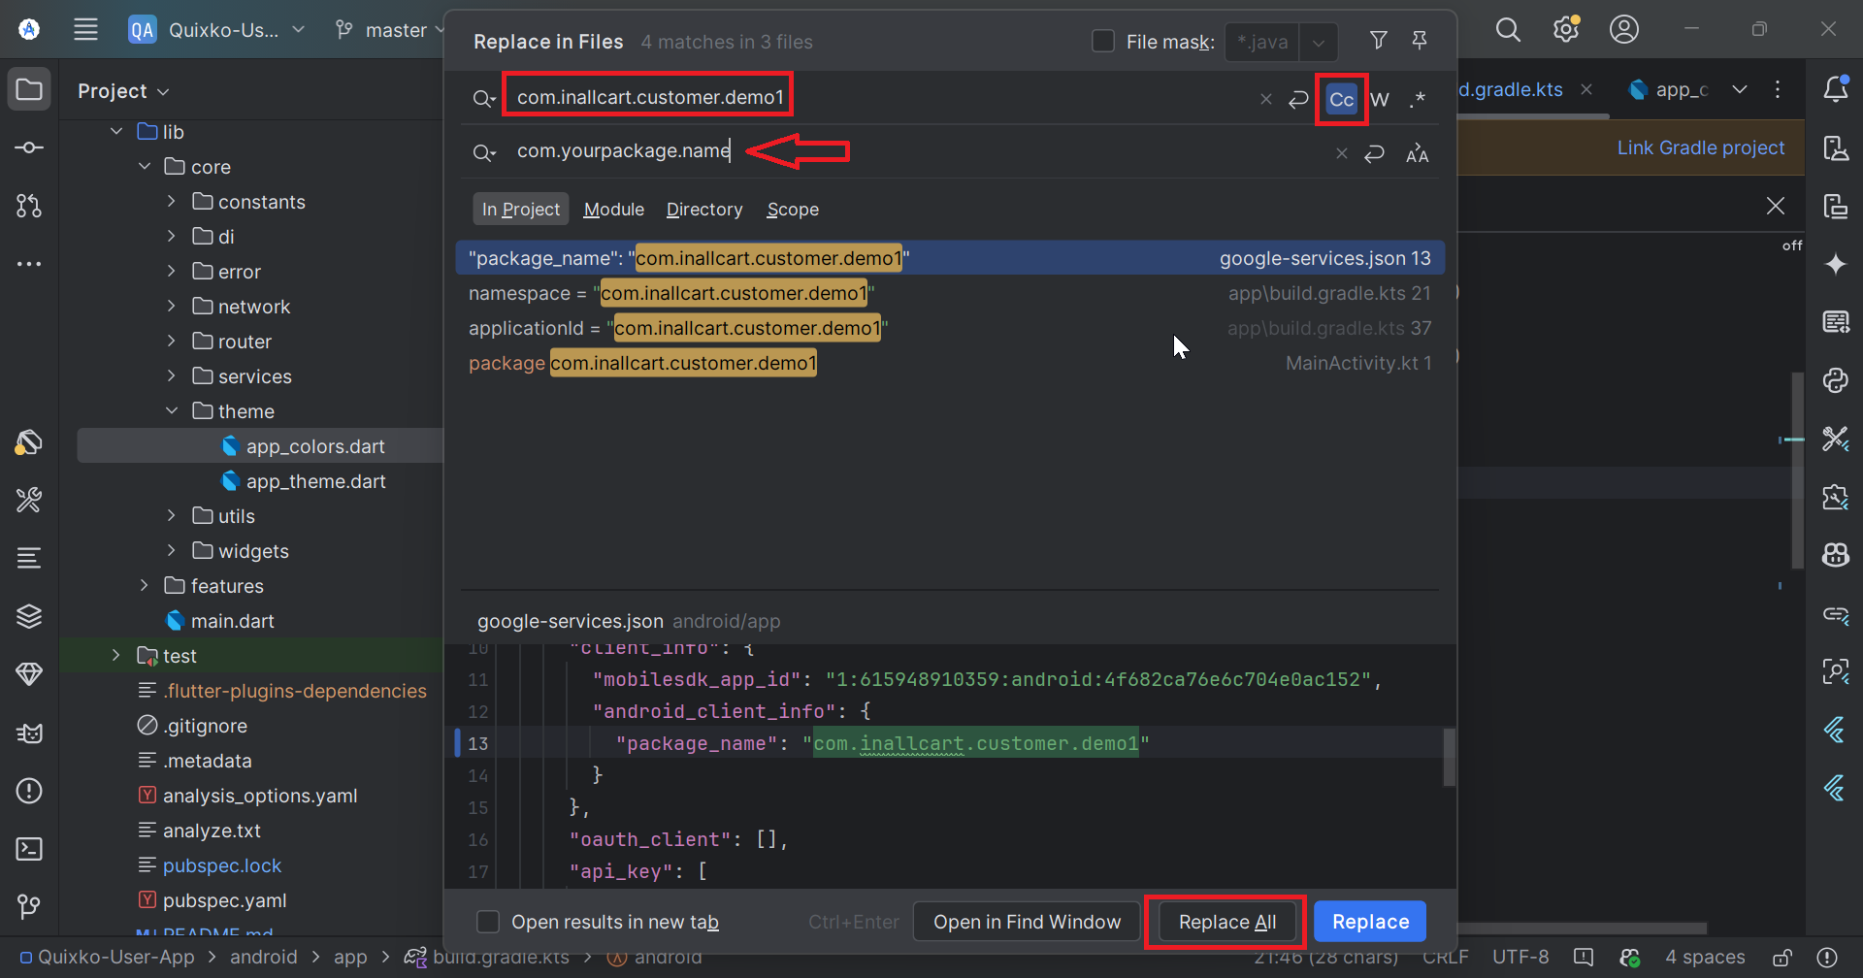
Task: Open Notifications bell icon
Action: click(1835, 89)
